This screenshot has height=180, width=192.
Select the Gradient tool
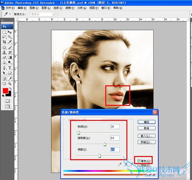10,58
